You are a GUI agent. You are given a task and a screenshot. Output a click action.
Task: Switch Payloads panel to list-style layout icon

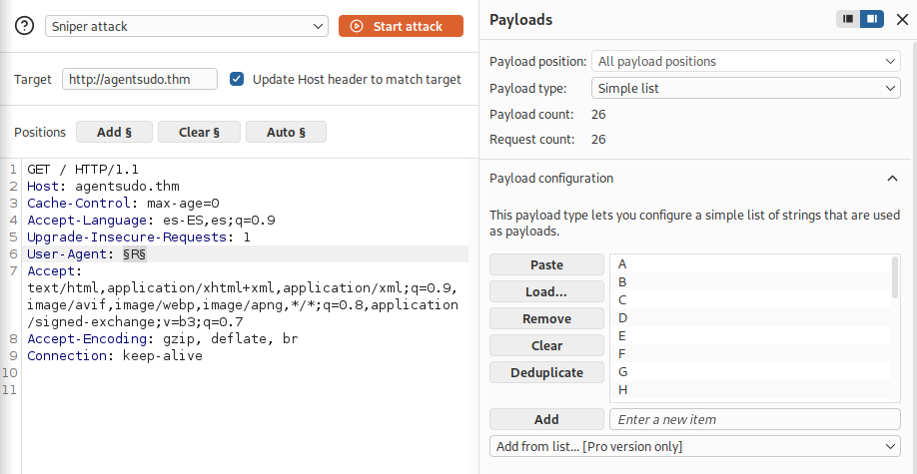pos(848,19)
